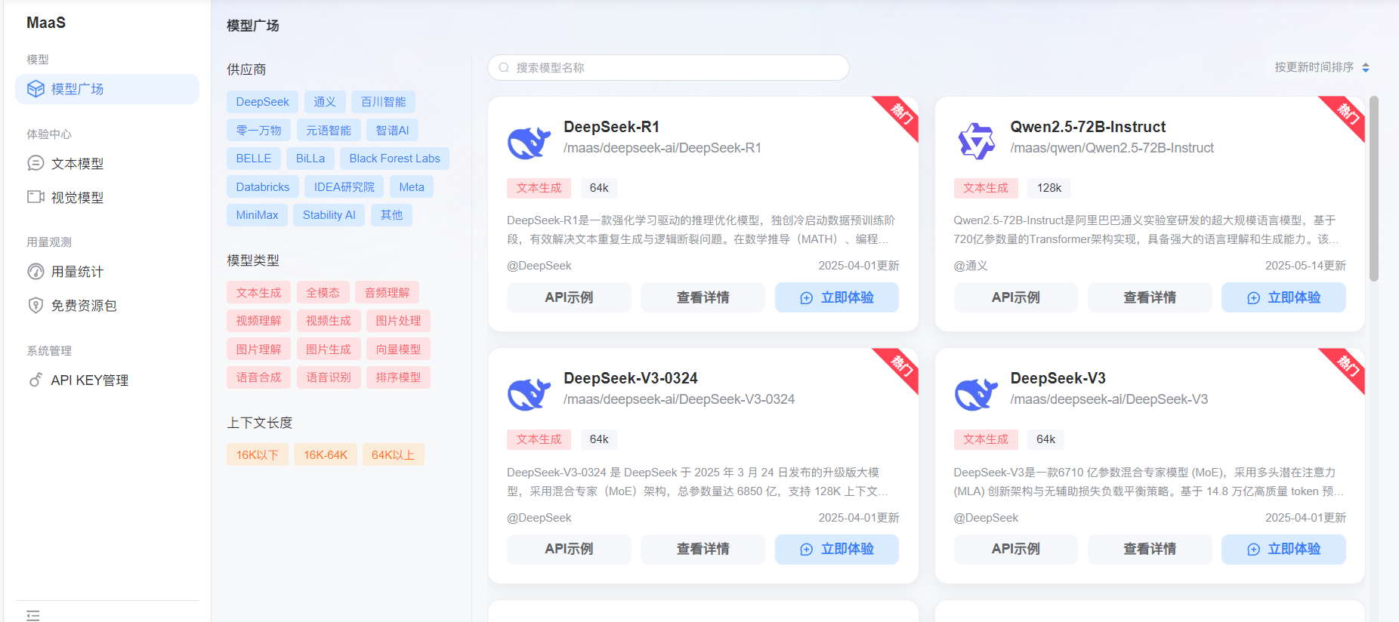Viewport: 1399px width, 622px height.
Task: Filter models by 文本生成 type
Action: 258,293
